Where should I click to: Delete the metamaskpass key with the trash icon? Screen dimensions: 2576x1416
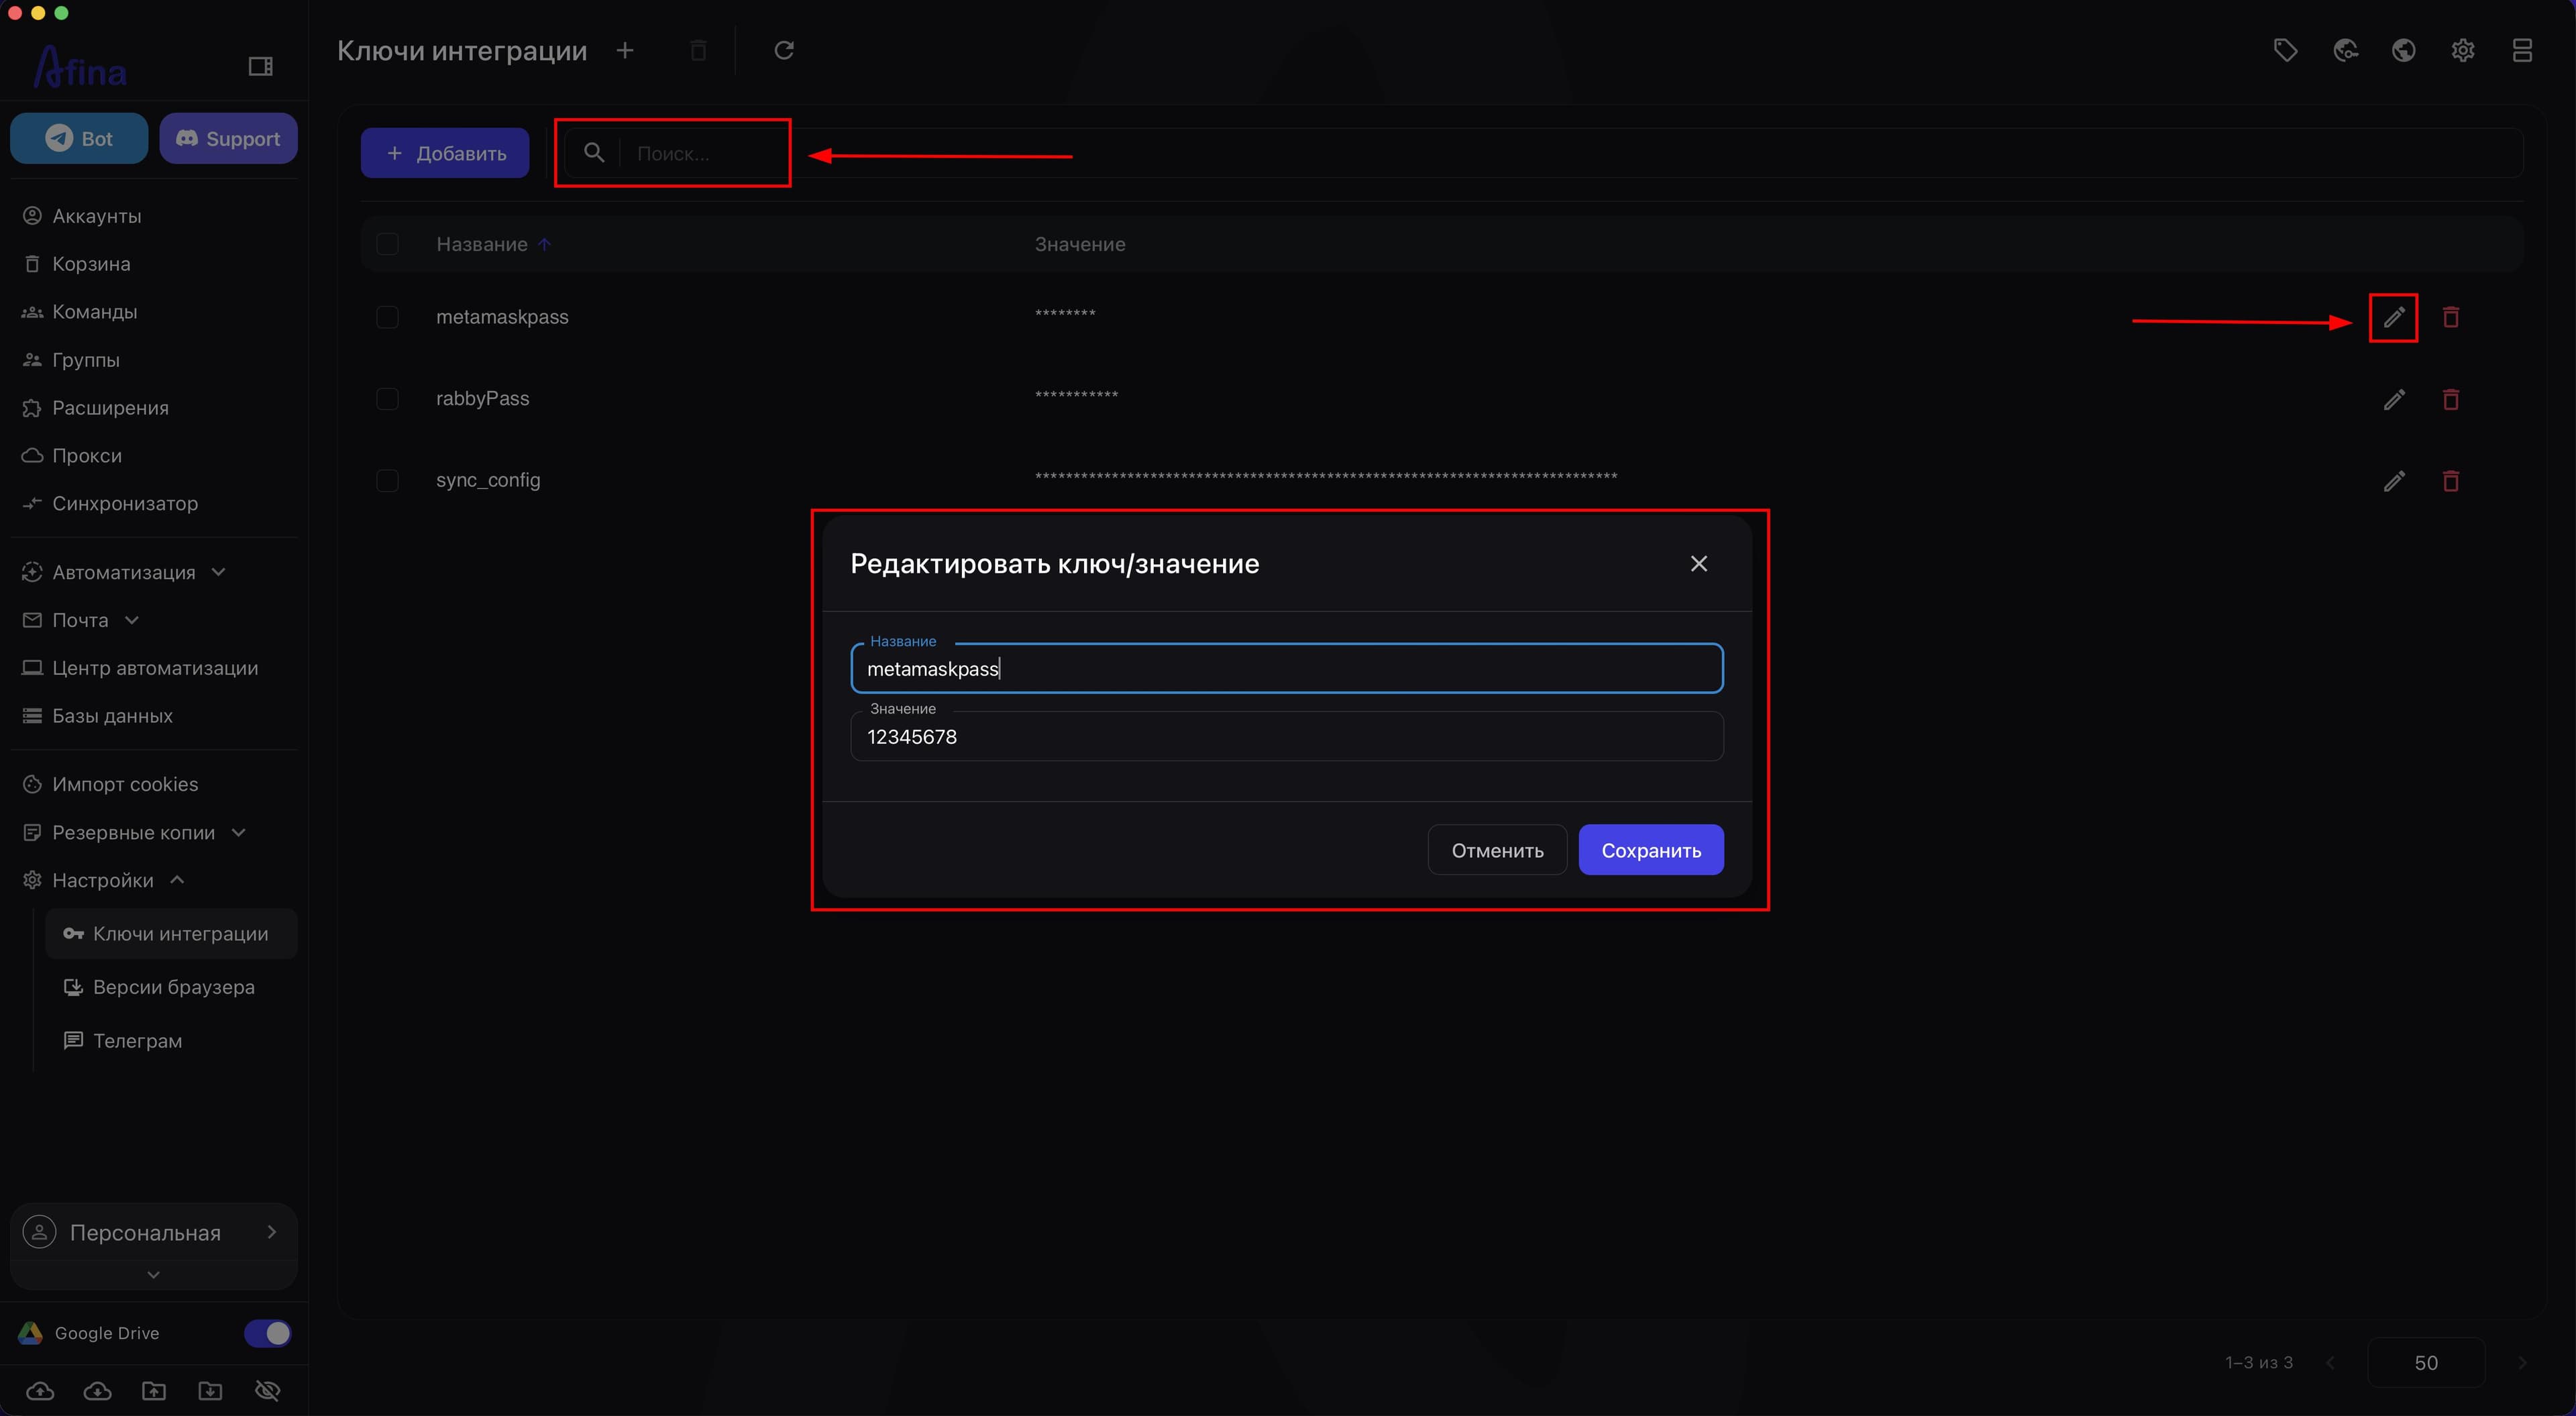[2451, 318]
